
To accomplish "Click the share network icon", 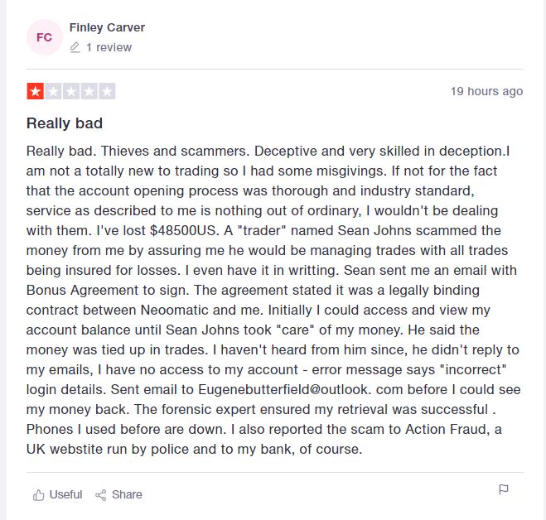I will pos(100,495).
